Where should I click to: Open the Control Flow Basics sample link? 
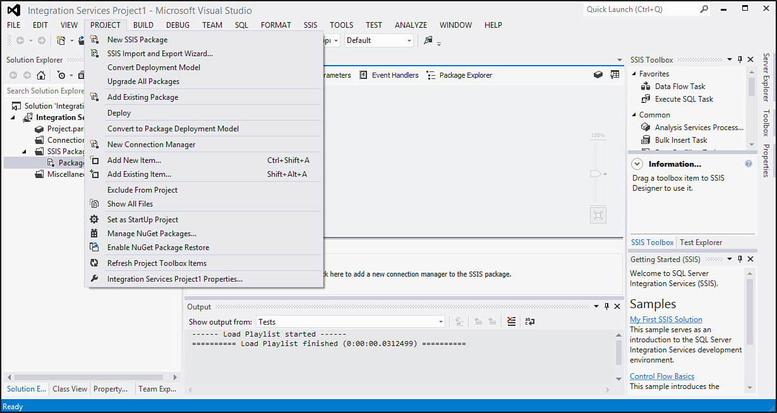click(x=661, y=376)
